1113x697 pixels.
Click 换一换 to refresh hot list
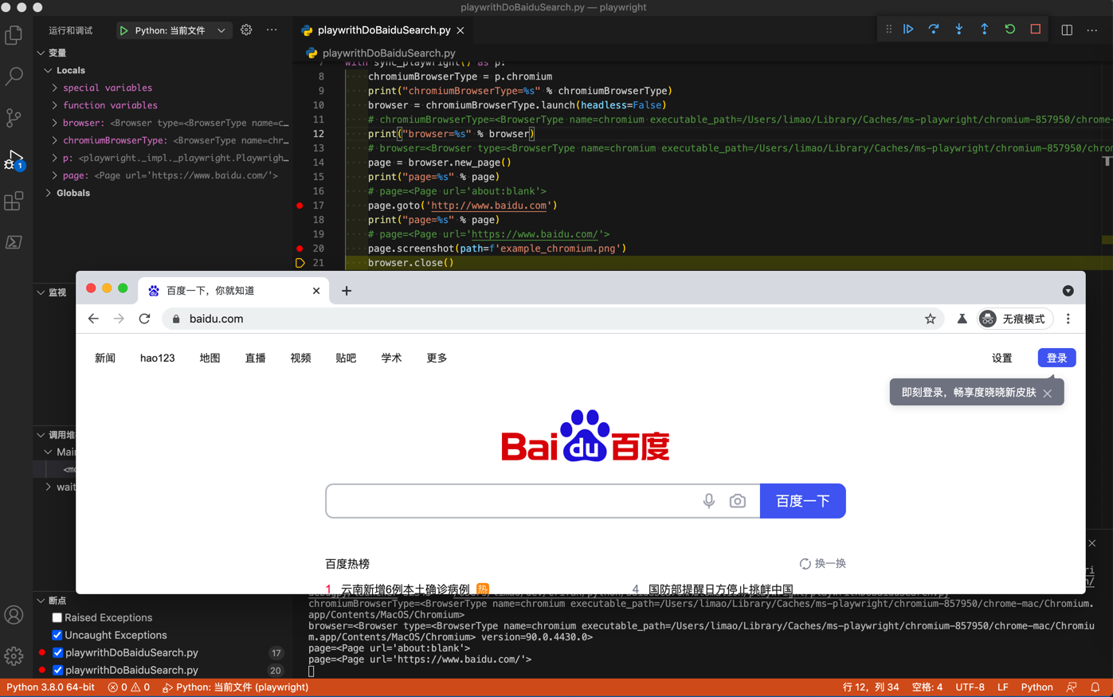[823, 564]
